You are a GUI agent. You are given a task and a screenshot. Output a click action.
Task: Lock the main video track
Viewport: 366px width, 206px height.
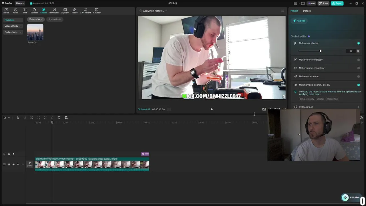point(9,164)
